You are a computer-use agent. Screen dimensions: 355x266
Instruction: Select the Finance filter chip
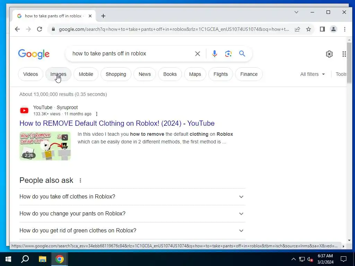pos(249,74)
